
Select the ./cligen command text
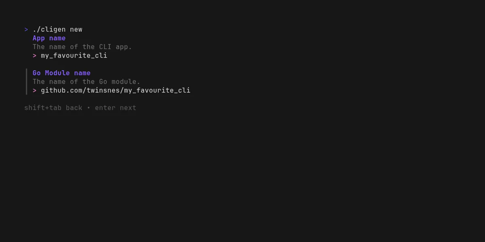[x=49, y=29]
